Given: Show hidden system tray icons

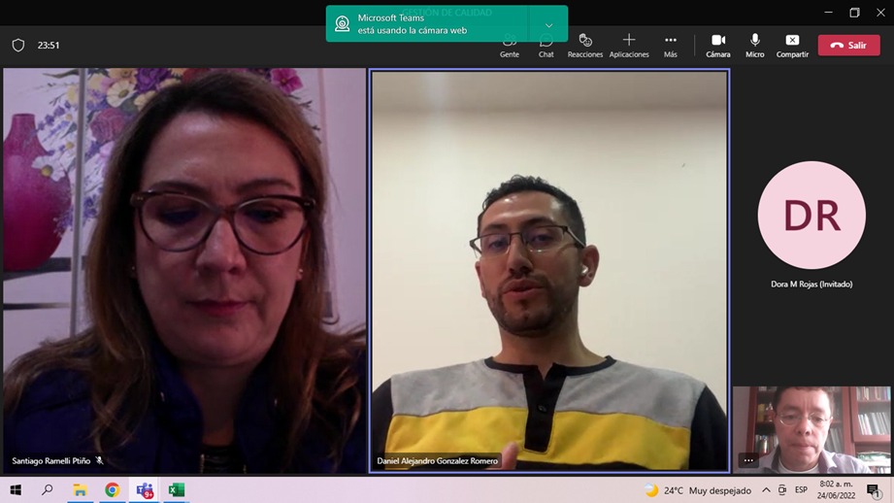Looking at the screenshot, I should [x=766, y=489].
